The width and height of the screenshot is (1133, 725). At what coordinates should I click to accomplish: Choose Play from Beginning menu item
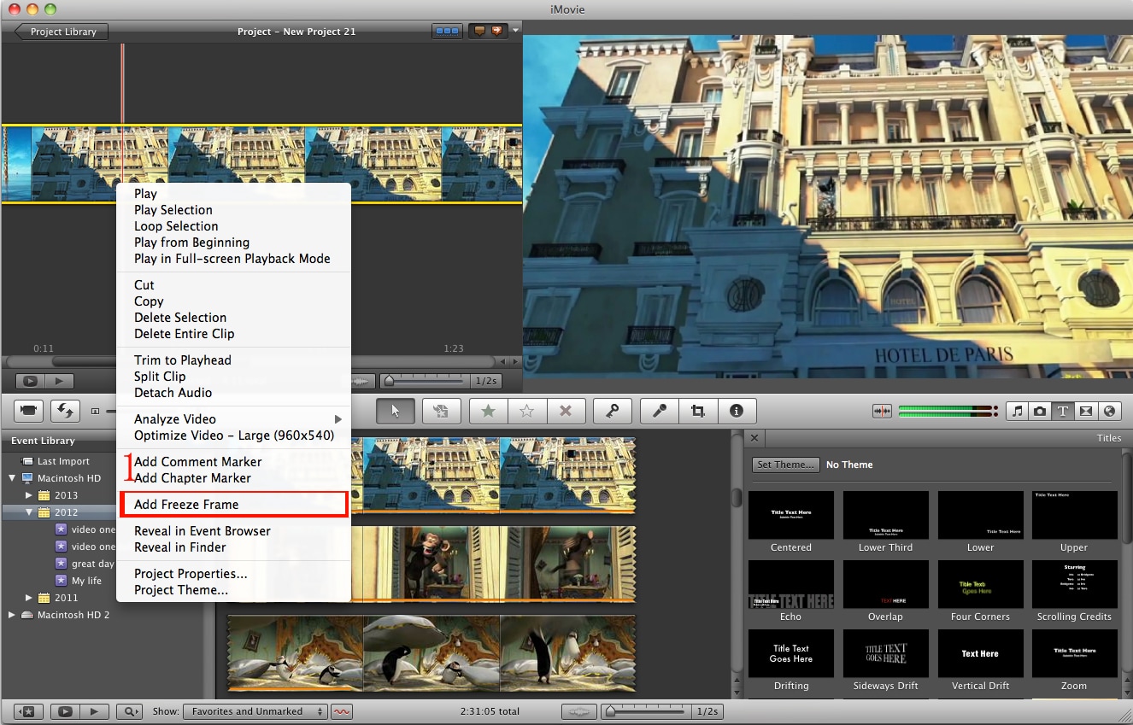tap(191, 243)
